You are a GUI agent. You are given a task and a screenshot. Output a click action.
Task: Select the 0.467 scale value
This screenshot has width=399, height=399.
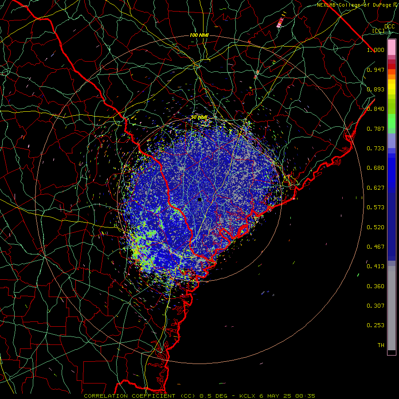[x=376, y=247]
